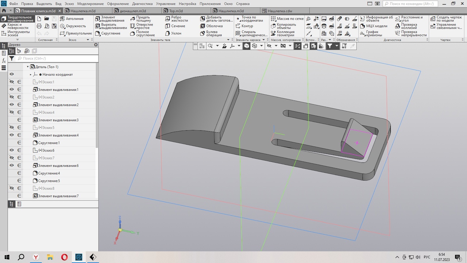Open the Моделирование menu
This screenshot has width=467, height=263.
(x=90, y=4)
